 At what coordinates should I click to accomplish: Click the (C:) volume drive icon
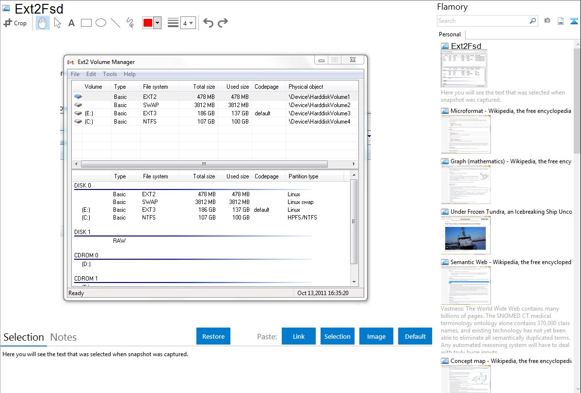pyautogui.click(x=78, y=121)
